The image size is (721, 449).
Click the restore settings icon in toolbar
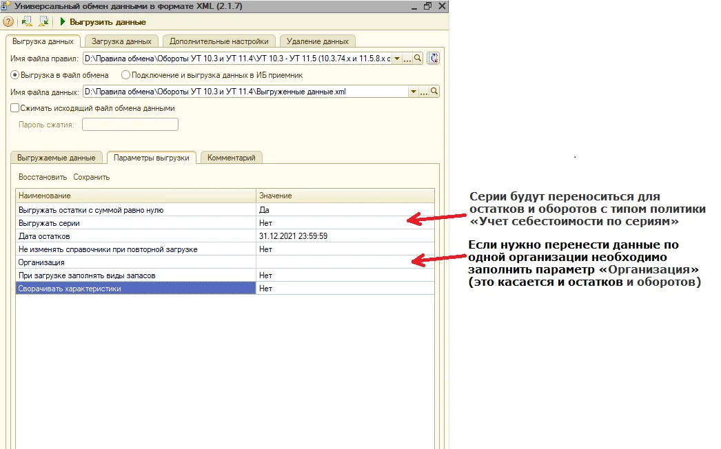[x=28, y=22]
